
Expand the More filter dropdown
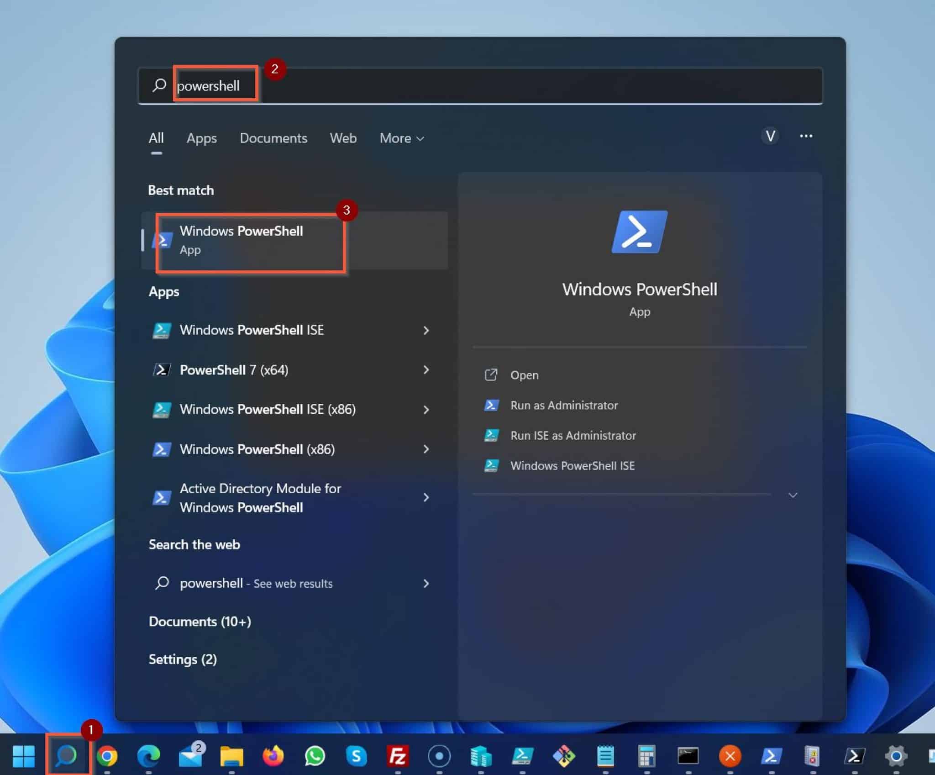402,138
